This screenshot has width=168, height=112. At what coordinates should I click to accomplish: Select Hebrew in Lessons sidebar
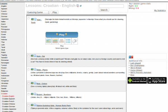[4, 39]
